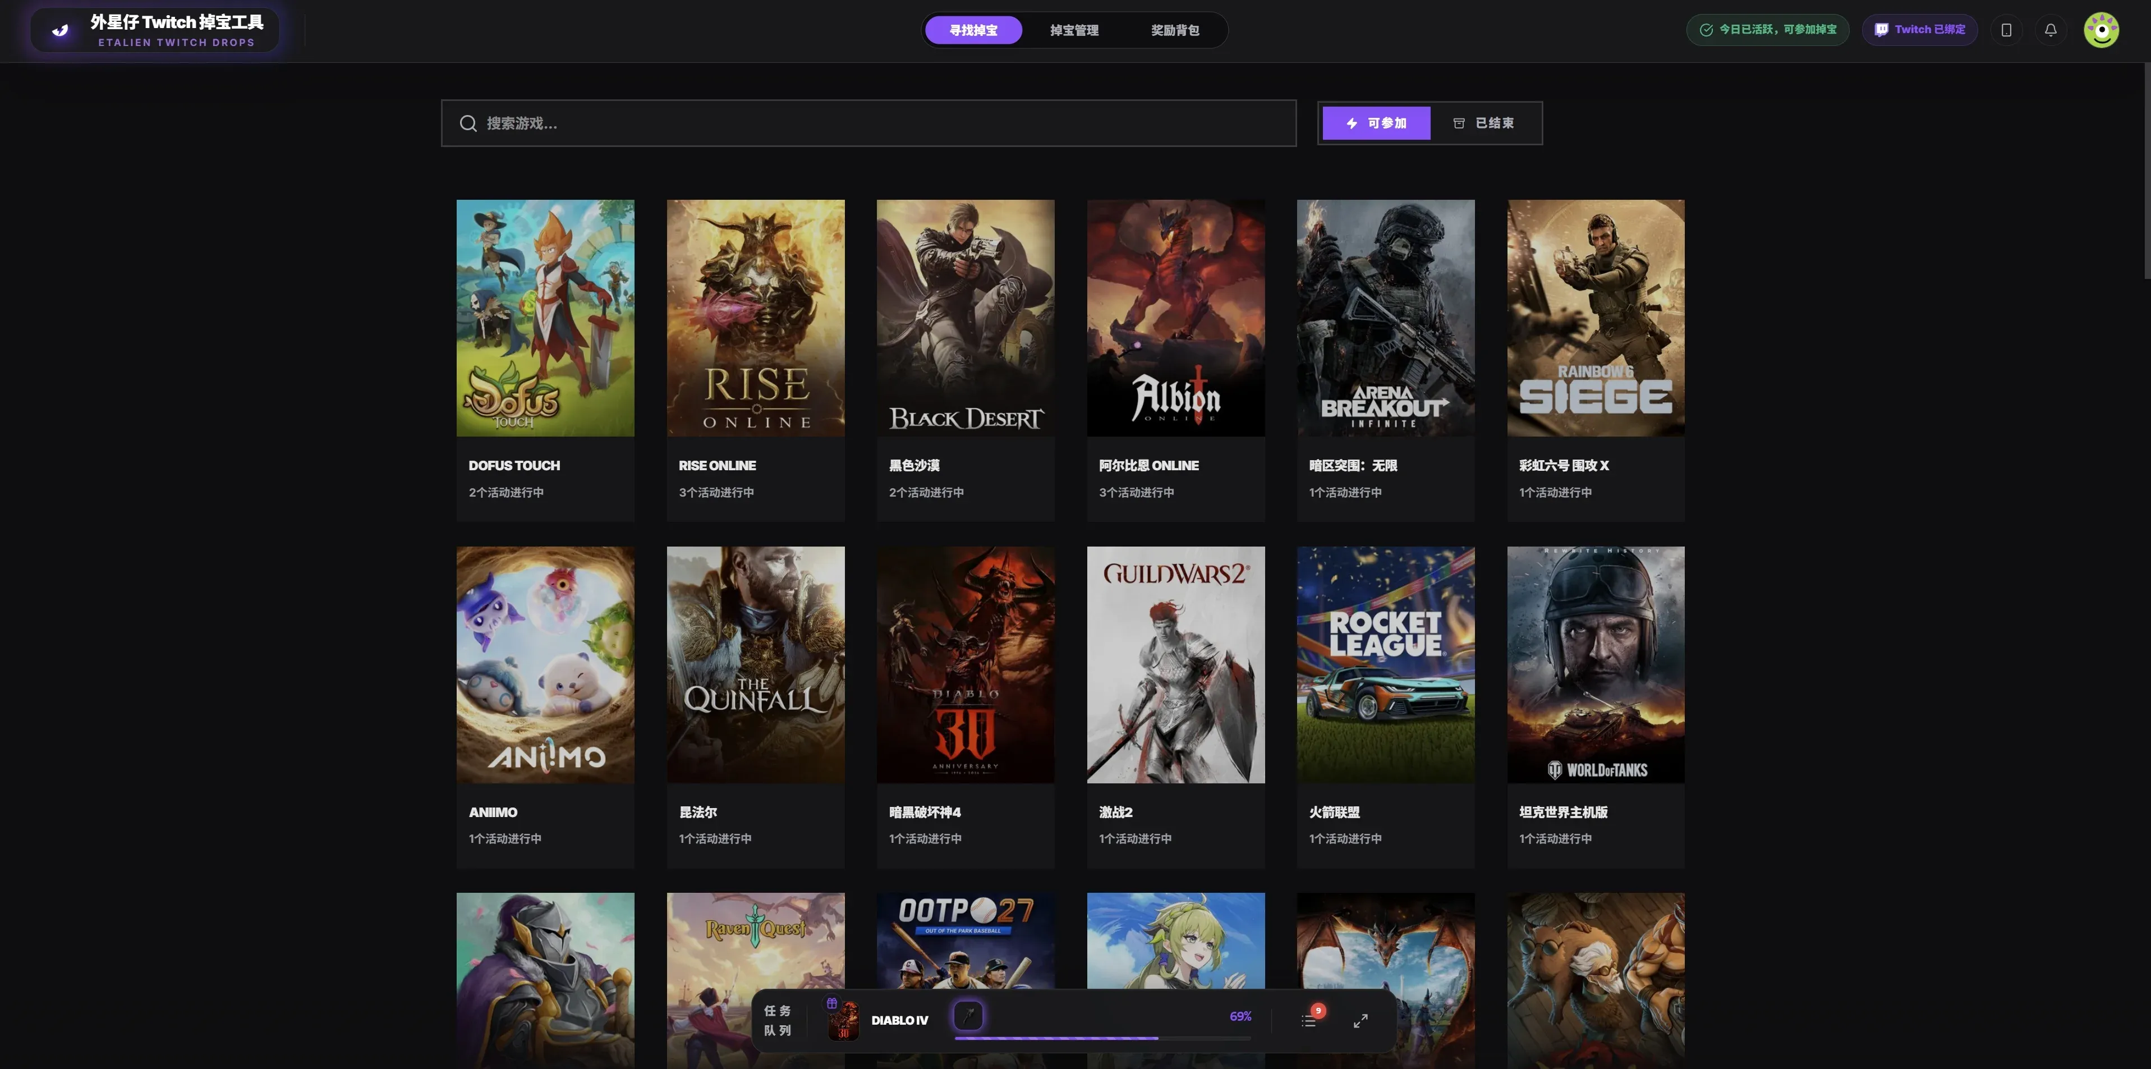Click the DIABLO IV queue label
The image size is (2151, 1069).
tap(899, 1021)
